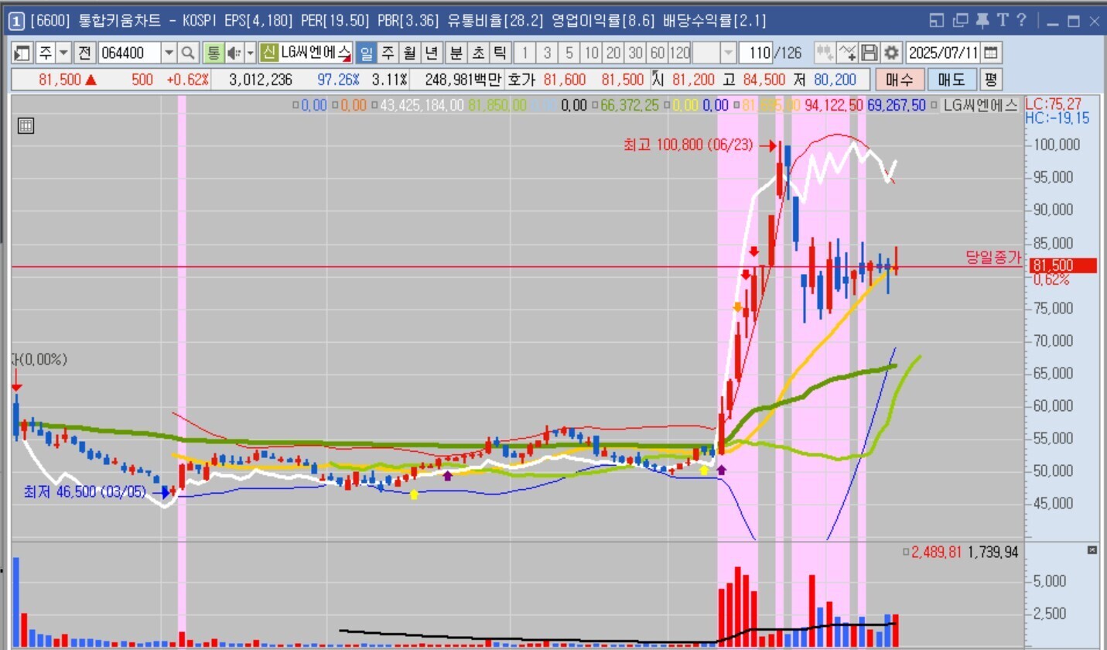The image size is (1107, 650).
Task: Click the 66,372,25 indicator legend value
Action: [x=629, y=106]
